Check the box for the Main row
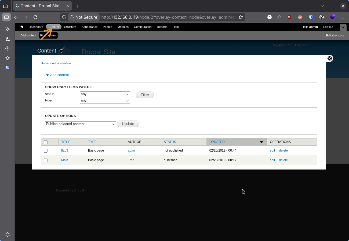Viewport: 349px width, 241px height. coord(46,160)
